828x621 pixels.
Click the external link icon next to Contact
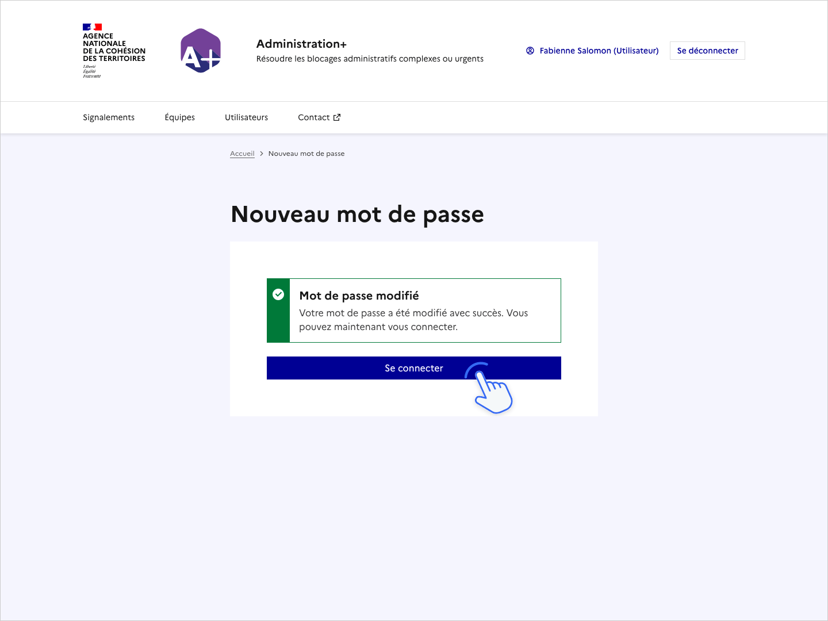pyautogui.click(x=336, y=117)
